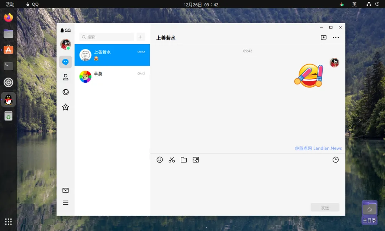This screenshot has width=385, height=231.
Task: Click the 搜索 search field
Action: point(107,37)
